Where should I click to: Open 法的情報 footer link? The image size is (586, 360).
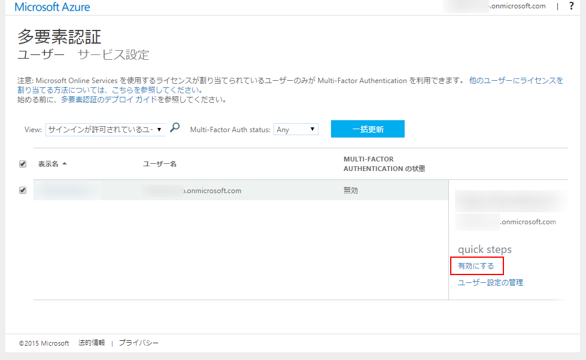coord(92,343)
